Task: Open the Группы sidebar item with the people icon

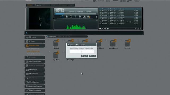Action: pyautogui.click(x=35, y=58)
